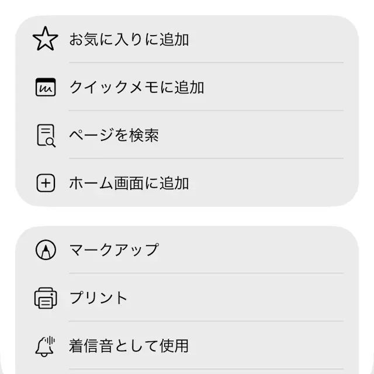The width and height of the screenshot is (374, 374).
Task: Choose the クイックメモに追加 label
Action: 137,88
